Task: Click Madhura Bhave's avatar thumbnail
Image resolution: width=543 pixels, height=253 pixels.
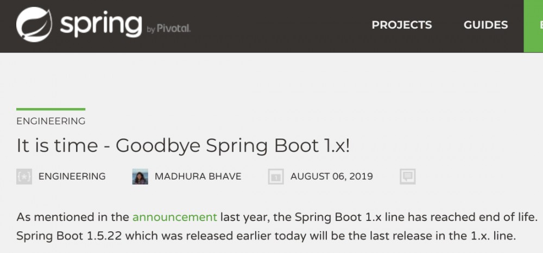Action: point(140,176)
